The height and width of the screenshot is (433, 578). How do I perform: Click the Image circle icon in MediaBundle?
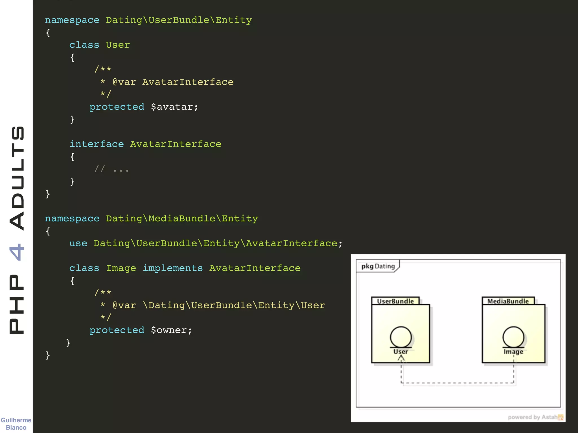tap(513, 337)
